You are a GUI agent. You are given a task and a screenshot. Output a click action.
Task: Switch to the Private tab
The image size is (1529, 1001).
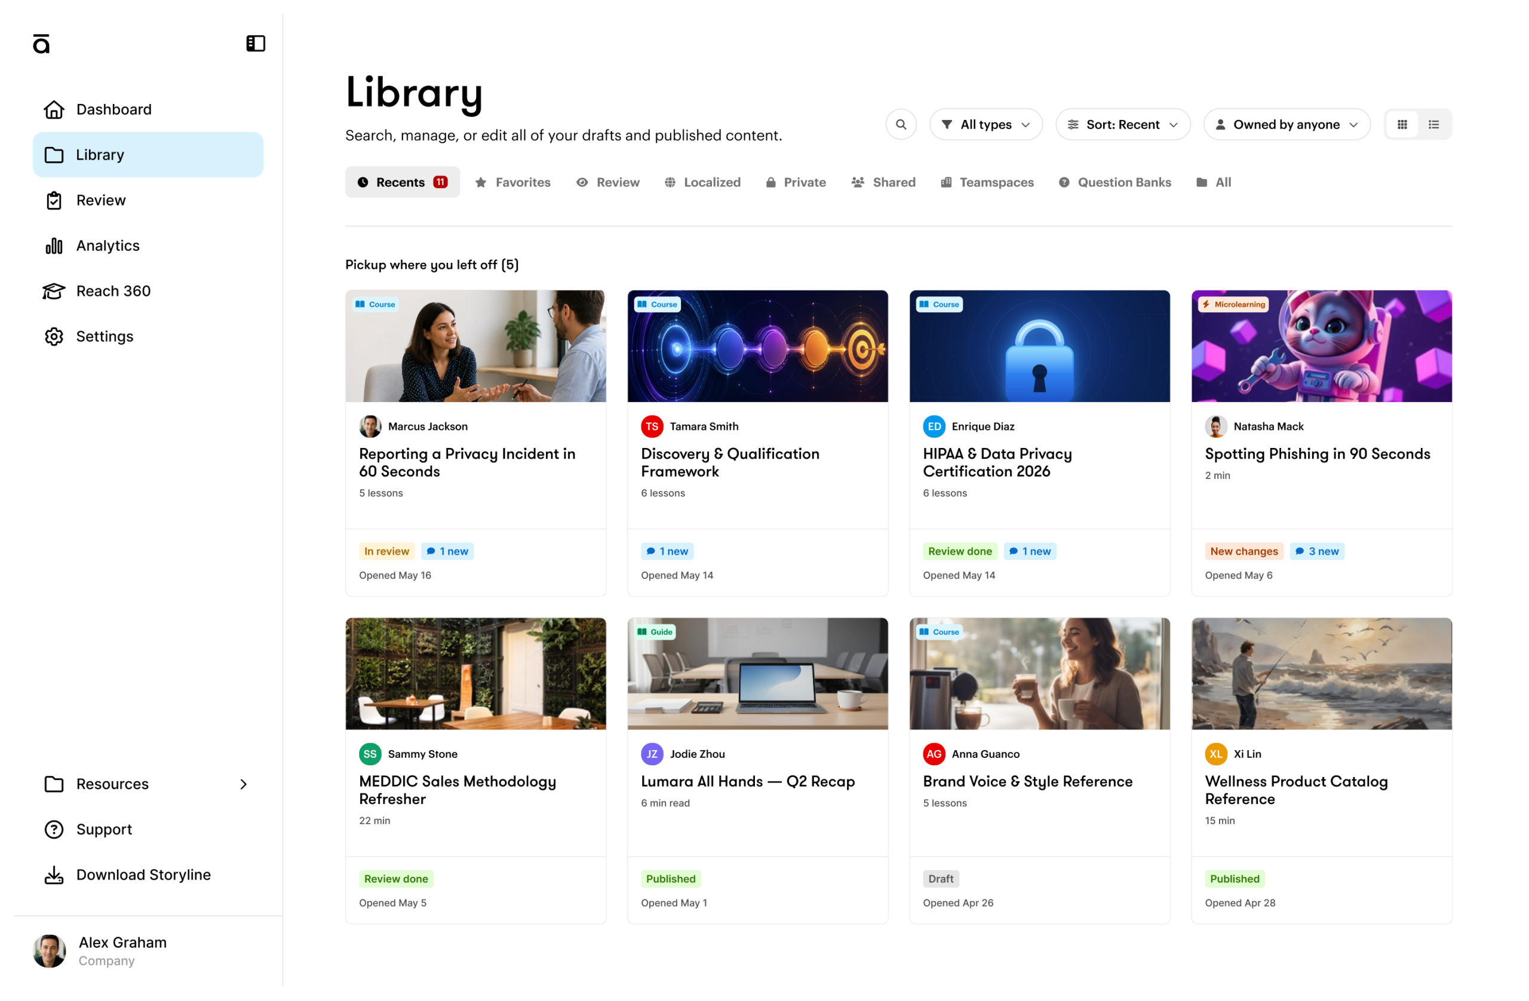tap(796, 183)
